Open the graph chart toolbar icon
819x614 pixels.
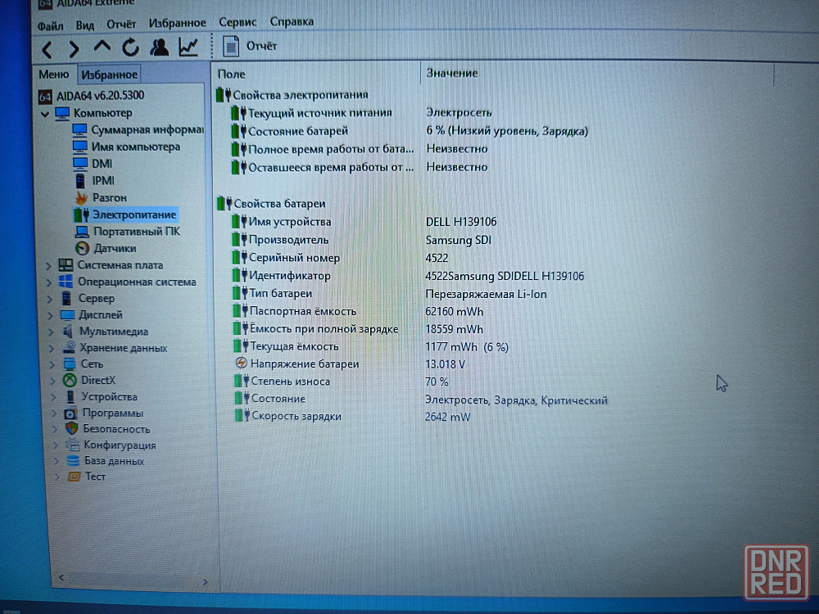188,47
